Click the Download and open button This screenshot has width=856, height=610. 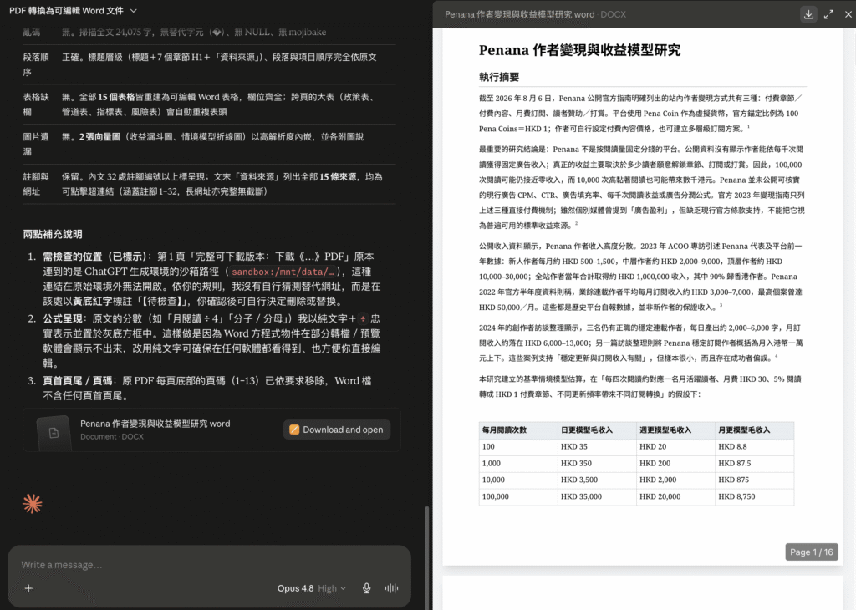337,430
